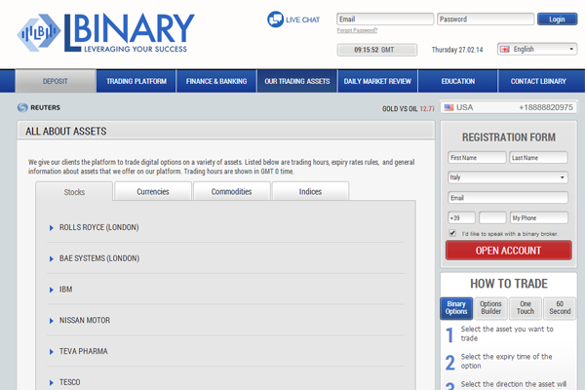The image size is (585, 390).
Task: Open the Contact LBinary menu item
Action: click(x=538, y=81)
